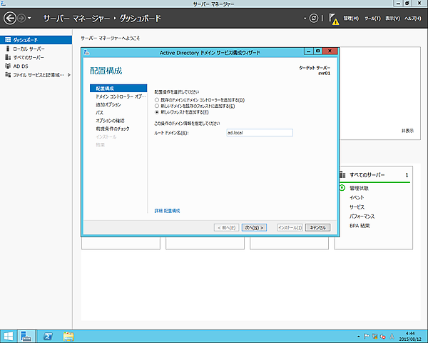This screenshot has width=428, height=343.
Task: Click the disabled < 前へ(P) button
Action: click(x=227, y=227)
